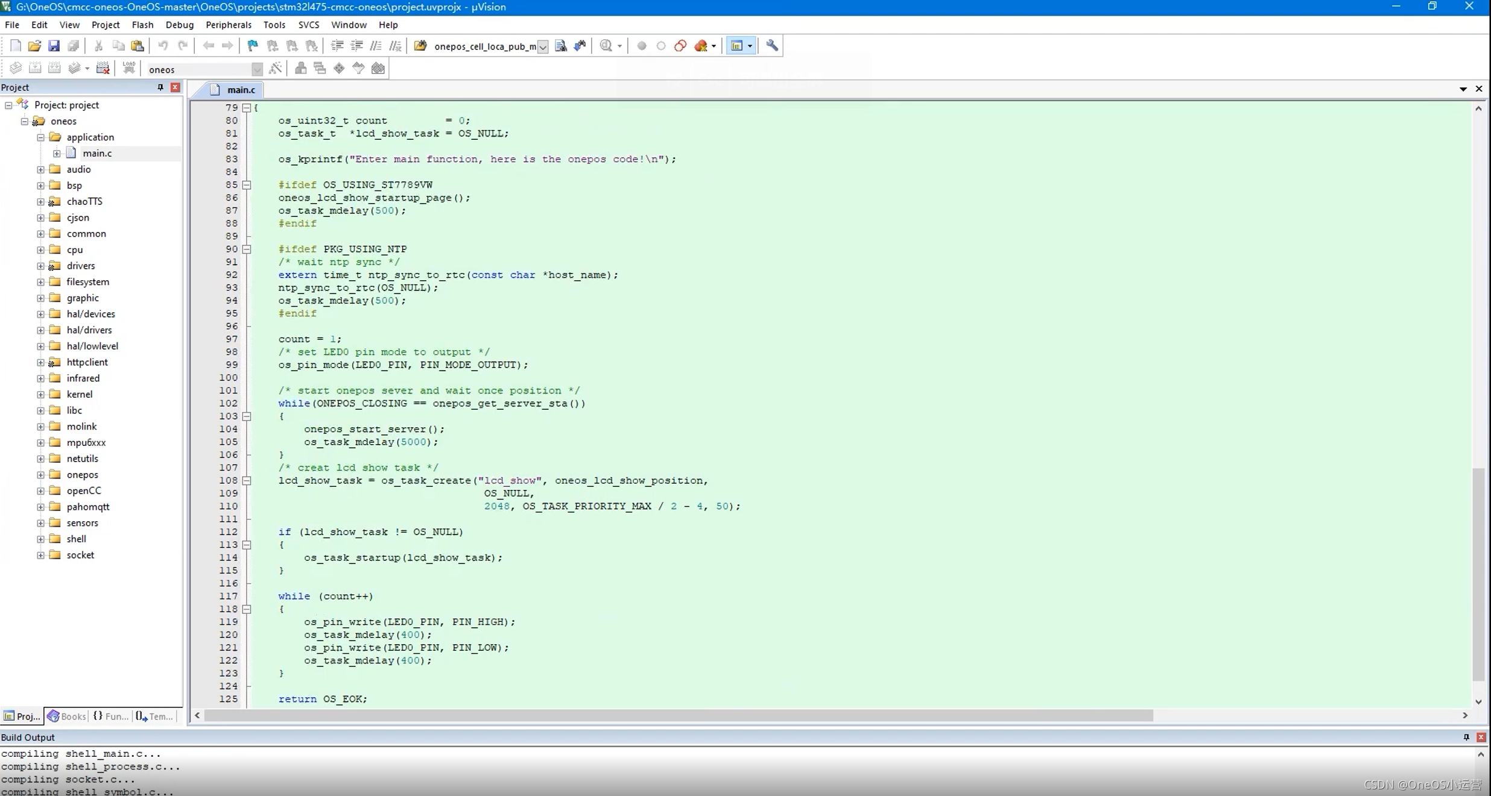Expand the kernel folder in project tree
This screenshot has height=796, width=1491.
click(x=40, y=394)
